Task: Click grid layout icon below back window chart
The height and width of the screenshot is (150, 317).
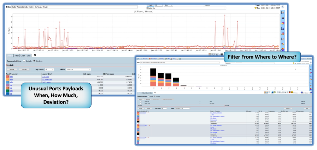Action: (210, 54)
